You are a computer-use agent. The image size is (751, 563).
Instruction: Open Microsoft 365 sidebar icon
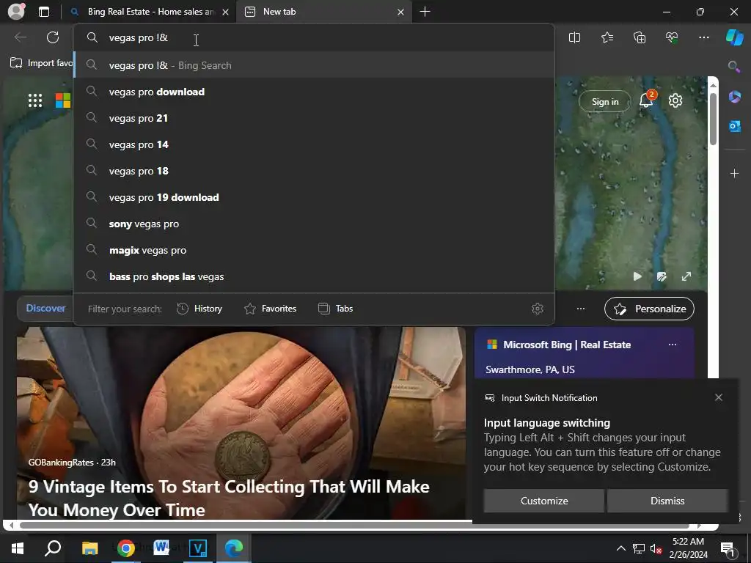[735, 97]
